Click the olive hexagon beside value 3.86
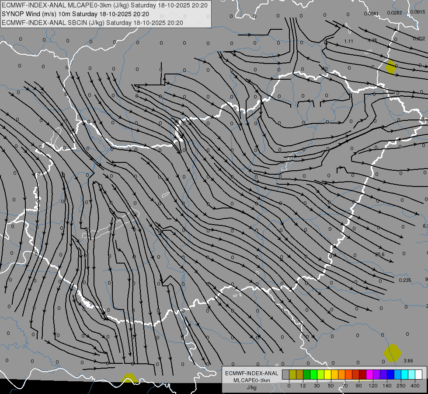Screen dimensions: 428x394 tap(393, 353)
